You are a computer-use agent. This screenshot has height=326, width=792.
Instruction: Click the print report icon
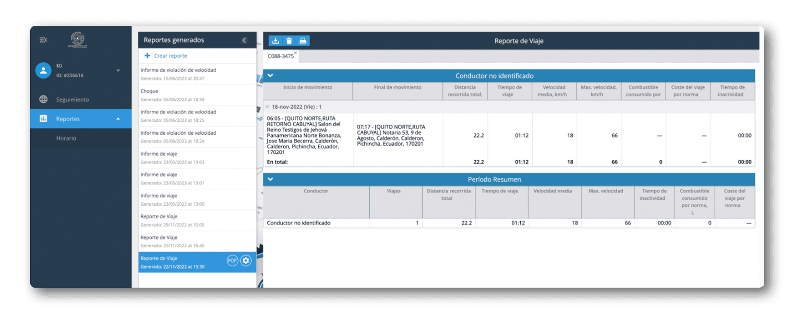coord(302,41)
